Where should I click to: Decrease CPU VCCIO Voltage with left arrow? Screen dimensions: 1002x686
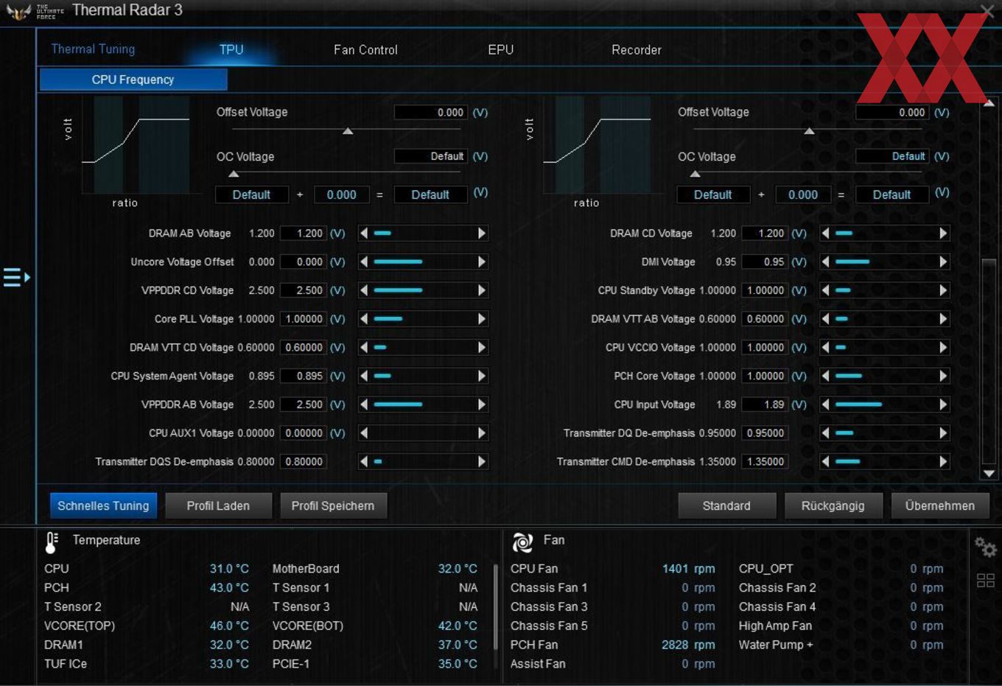pyautogui.click(x=825, y=347)
